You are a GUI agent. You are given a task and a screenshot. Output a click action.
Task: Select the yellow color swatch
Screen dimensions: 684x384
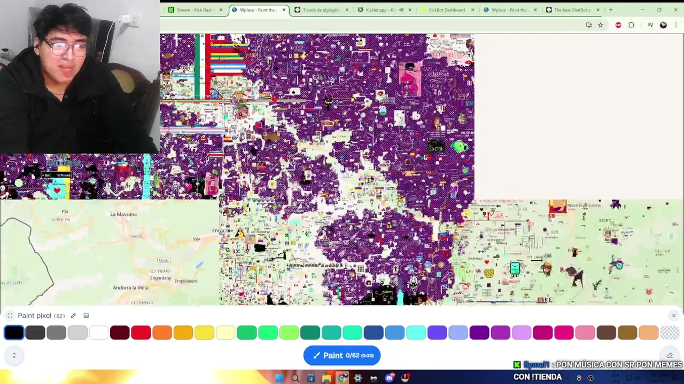pos(204,333)
